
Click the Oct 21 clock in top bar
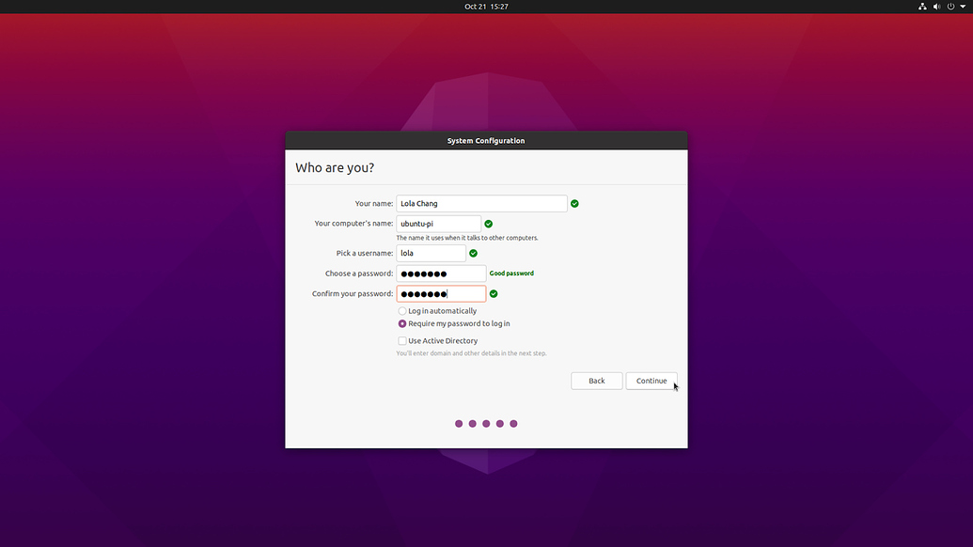(x=486, y=6)
